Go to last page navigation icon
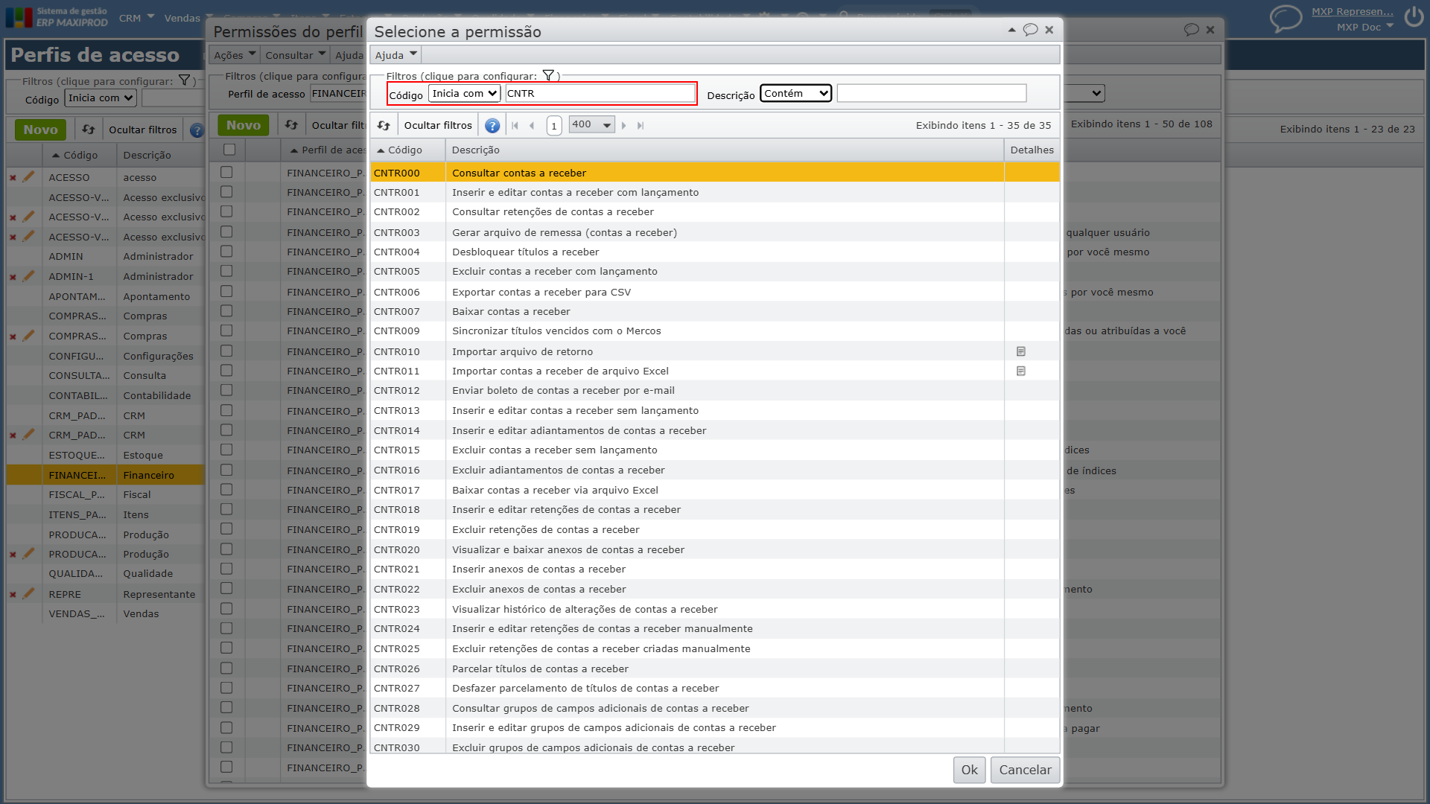This screenshot has width=1430, height=804. tap(641, 125)
